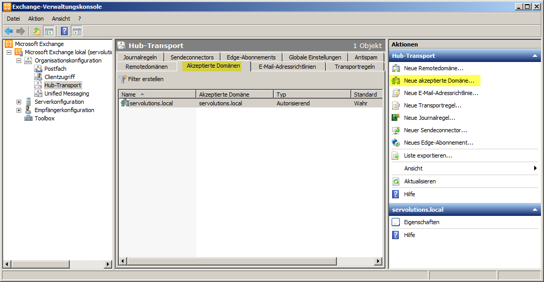The width and height of the screenshot is (544, 282).
Task: Click the Up one level folder icon
Action: pos(37,31)
